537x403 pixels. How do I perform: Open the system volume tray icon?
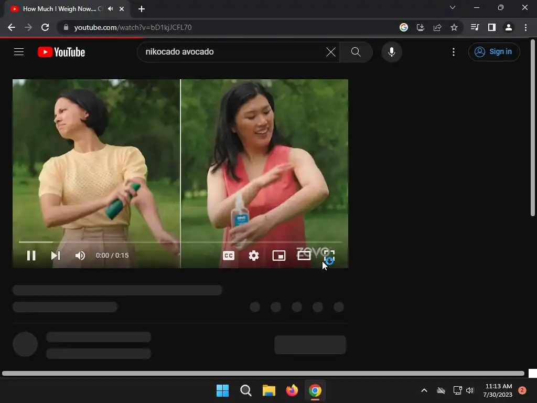pyautogui.click(x=470, y=390)
